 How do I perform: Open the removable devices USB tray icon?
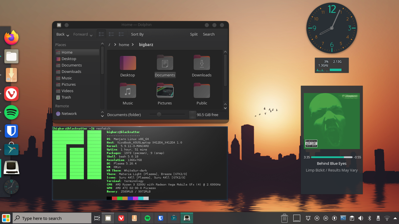tap(378, 218)
